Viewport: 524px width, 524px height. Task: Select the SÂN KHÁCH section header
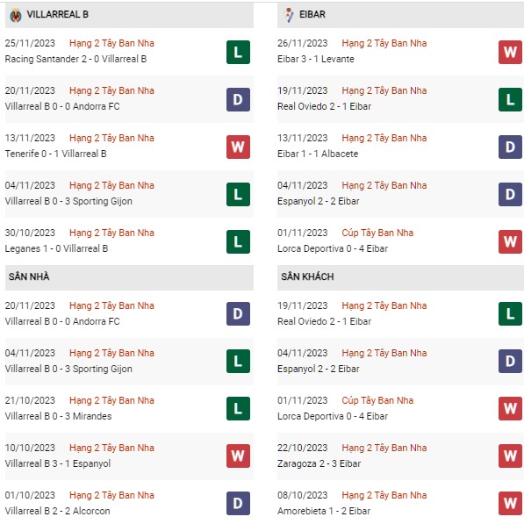point(400,277)
